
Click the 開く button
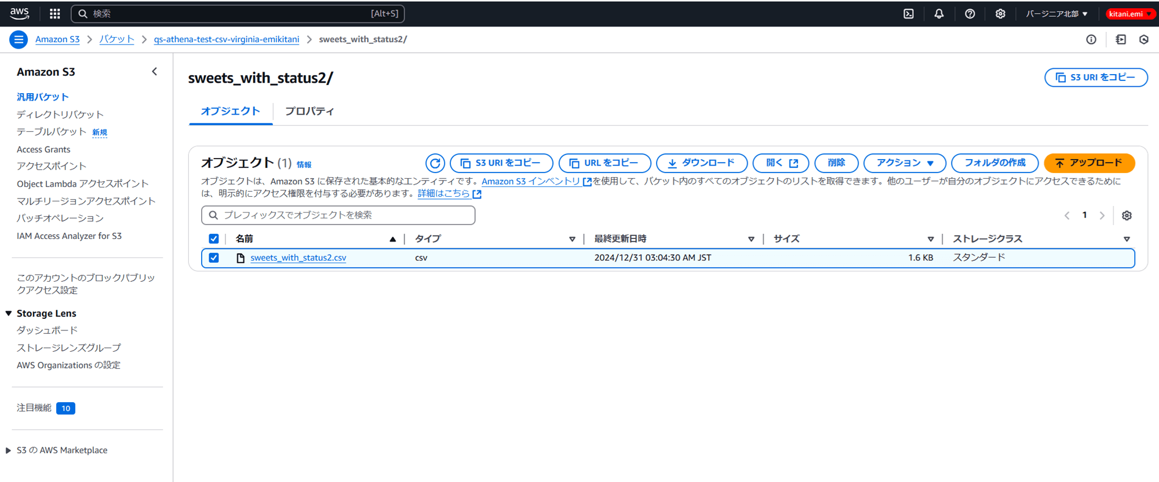pos(781,163)
